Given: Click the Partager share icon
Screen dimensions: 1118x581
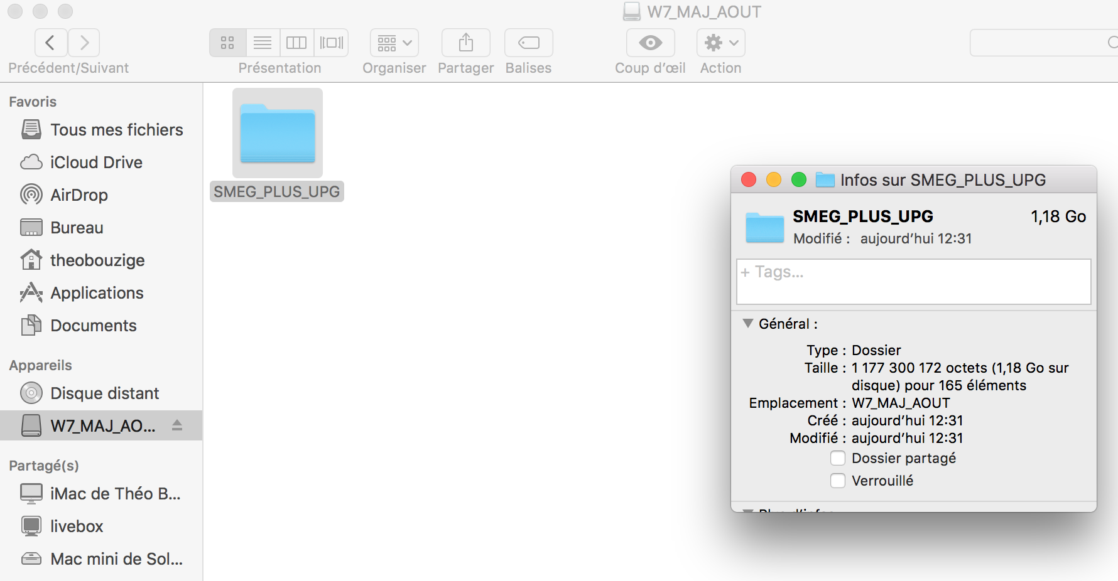Looking at the screenshot, I should (x=465, y=43).
